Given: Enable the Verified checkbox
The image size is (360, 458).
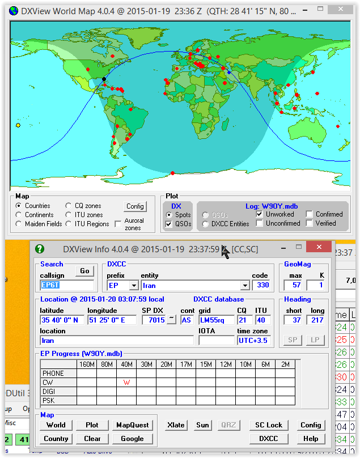Looking at the screenshot, I should coord(309,223).
